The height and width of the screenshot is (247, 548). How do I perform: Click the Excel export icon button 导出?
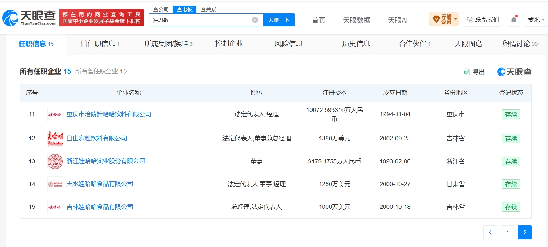pos(474,72)
